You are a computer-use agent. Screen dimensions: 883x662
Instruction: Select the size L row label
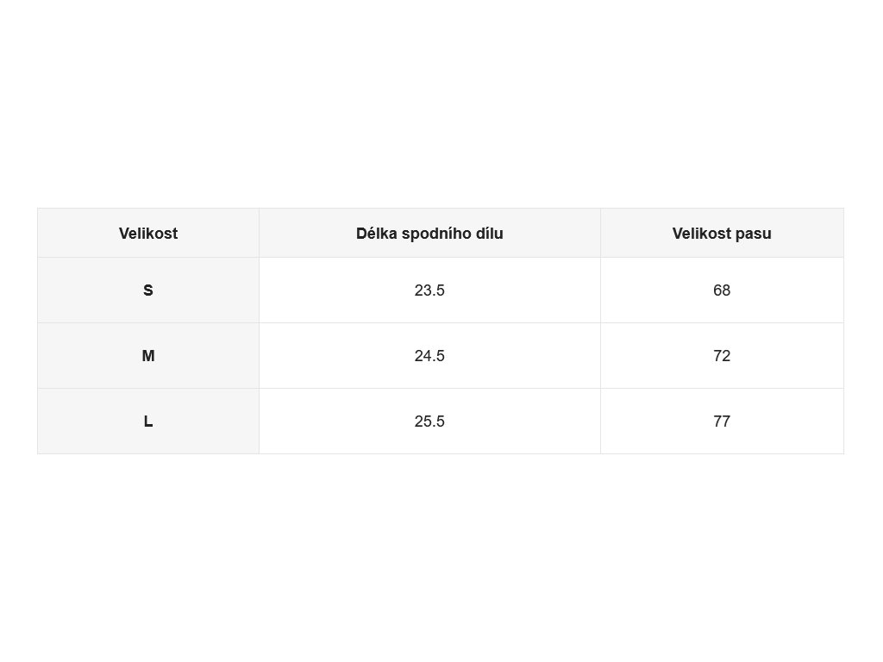point(148,421)
